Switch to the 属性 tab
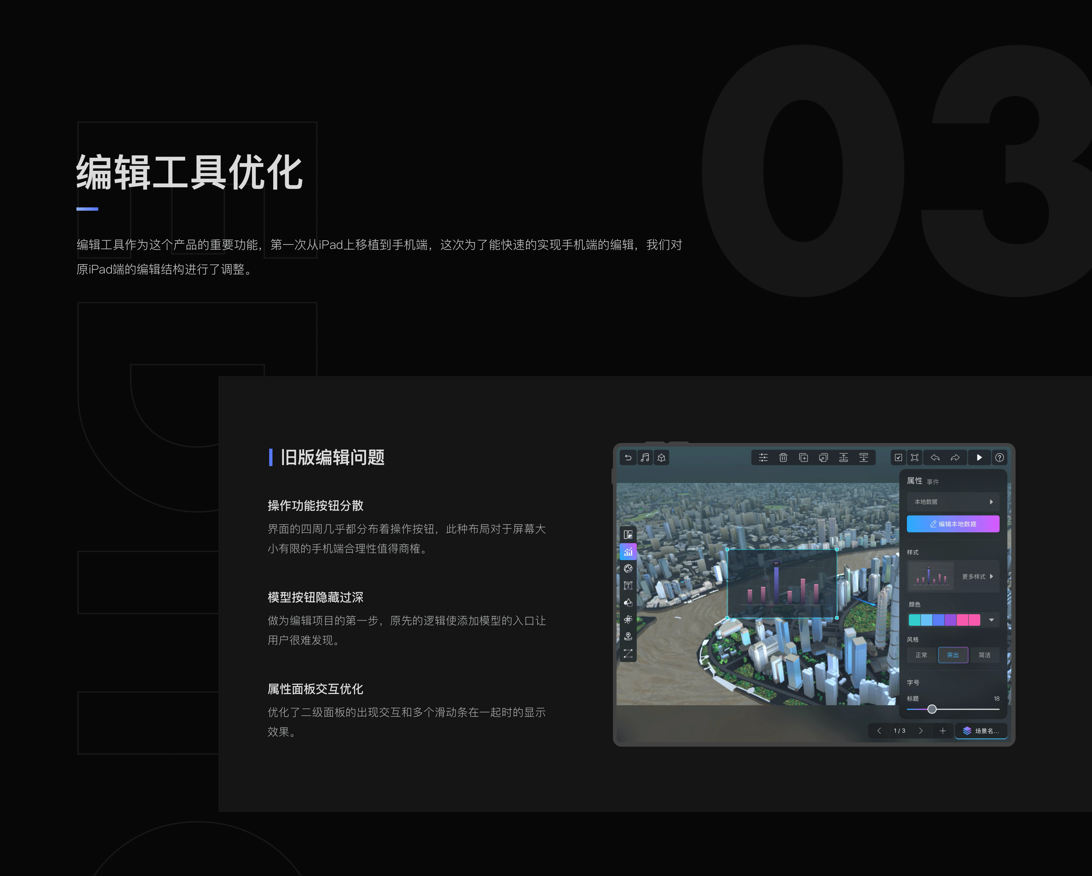This screenshot has width=1092, height=876. tap(914, 481)
